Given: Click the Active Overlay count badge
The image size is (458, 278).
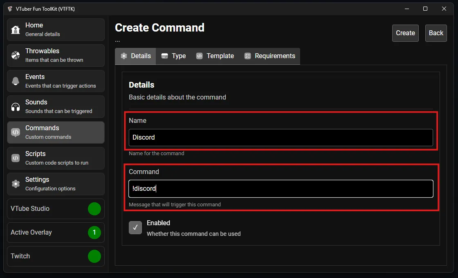Looking at the screenshot, I should (x=94, y=233).
